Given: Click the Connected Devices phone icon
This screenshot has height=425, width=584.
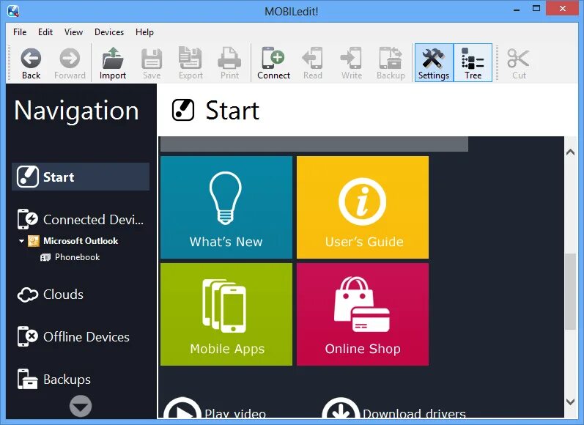Looking at the screenshot, I should coord(28,219).
